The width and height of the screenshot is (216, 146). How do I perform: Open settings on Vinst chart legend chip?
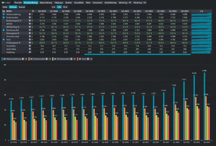tap(88, 59)
